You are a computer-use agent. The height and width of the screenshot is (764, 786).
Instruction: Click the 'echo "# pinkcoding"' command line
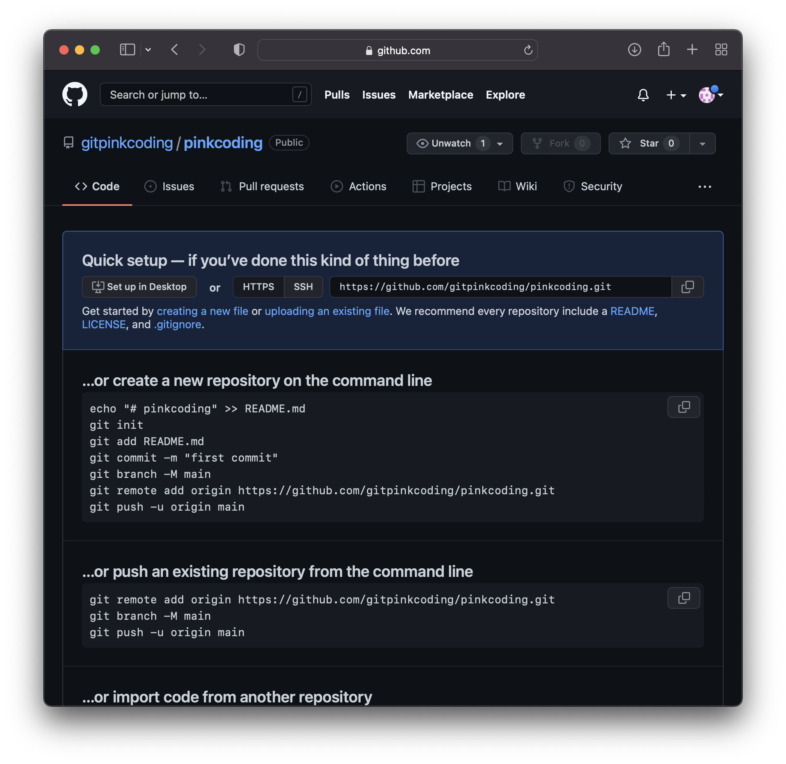click(x=197, y=409)
